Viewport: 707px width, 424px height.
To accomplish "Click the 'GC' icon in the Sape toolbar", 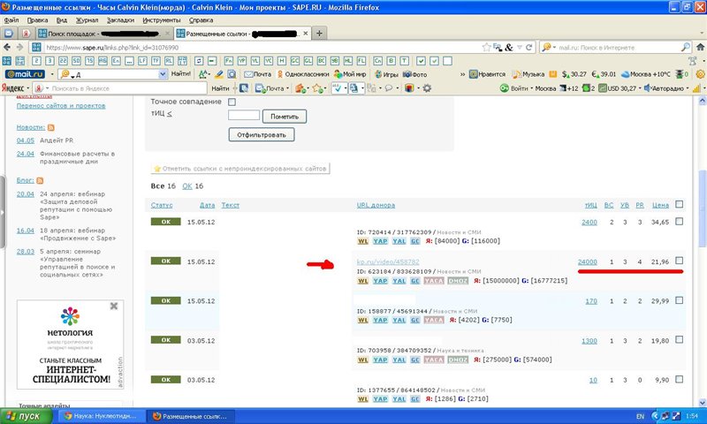I will (295, 61).
